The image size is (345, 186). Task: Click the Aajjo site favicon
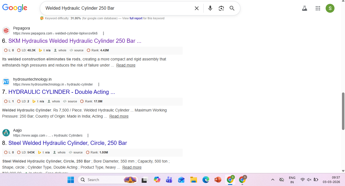[x=6, y=133]
